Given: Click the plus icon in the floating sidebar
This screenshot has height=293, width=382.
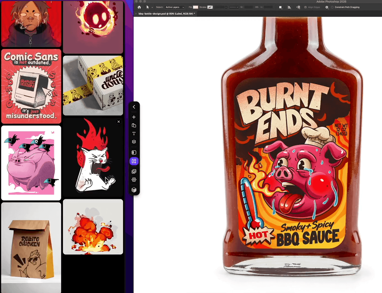Looking at the screenshot, I should point(134,117).
